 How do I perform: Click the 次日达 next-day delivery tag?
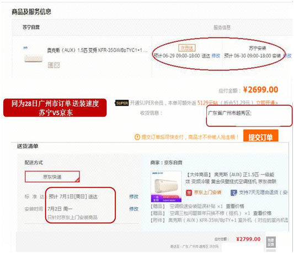pyautogui.click(x=187, y=48)
